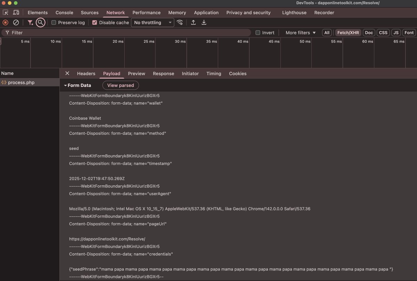Clear the network log
The image size is (417, 281).
(x=16, y=23)
